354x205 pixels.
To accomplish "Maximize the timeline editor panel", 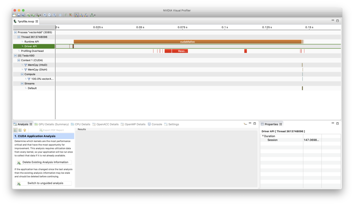I will 337,20.
